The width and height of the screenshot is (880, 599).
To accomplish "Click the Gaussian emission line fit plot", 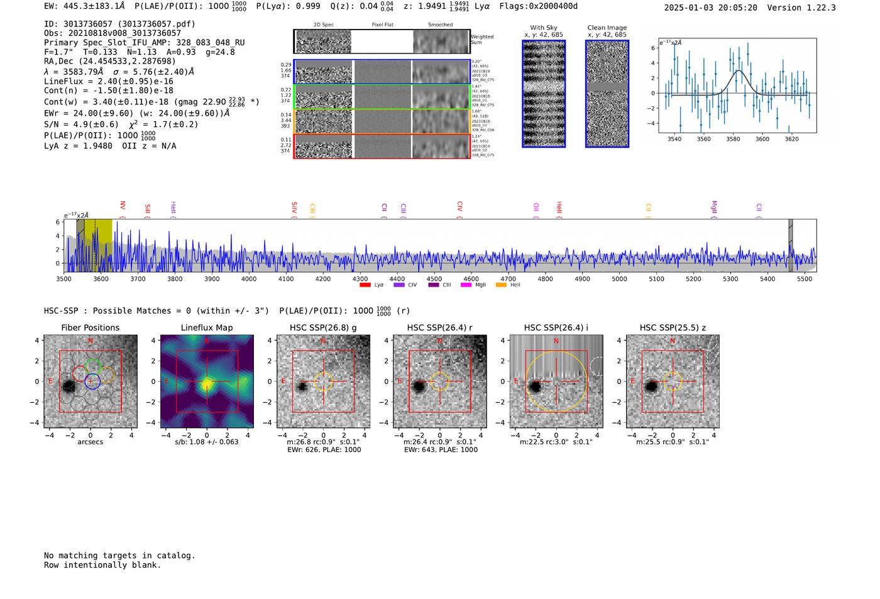I will point(738,85).
